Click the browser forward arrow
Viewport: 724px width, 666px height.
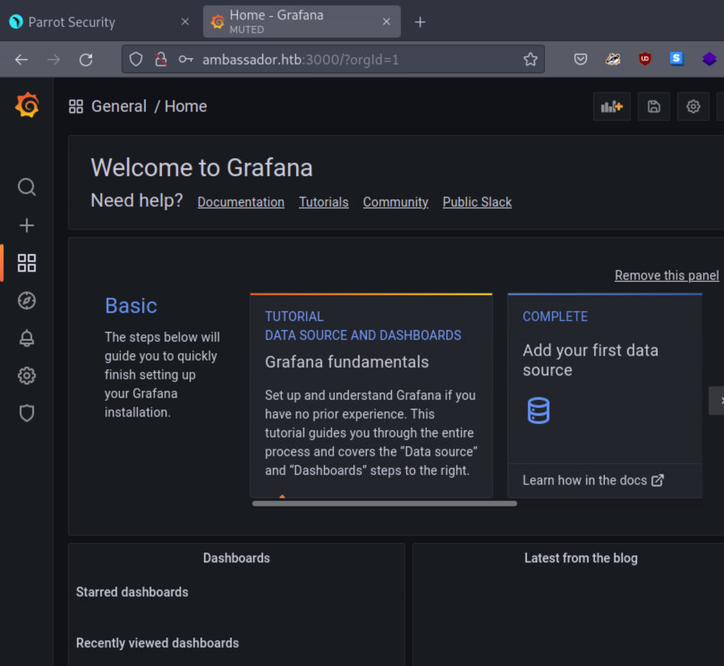54,60
